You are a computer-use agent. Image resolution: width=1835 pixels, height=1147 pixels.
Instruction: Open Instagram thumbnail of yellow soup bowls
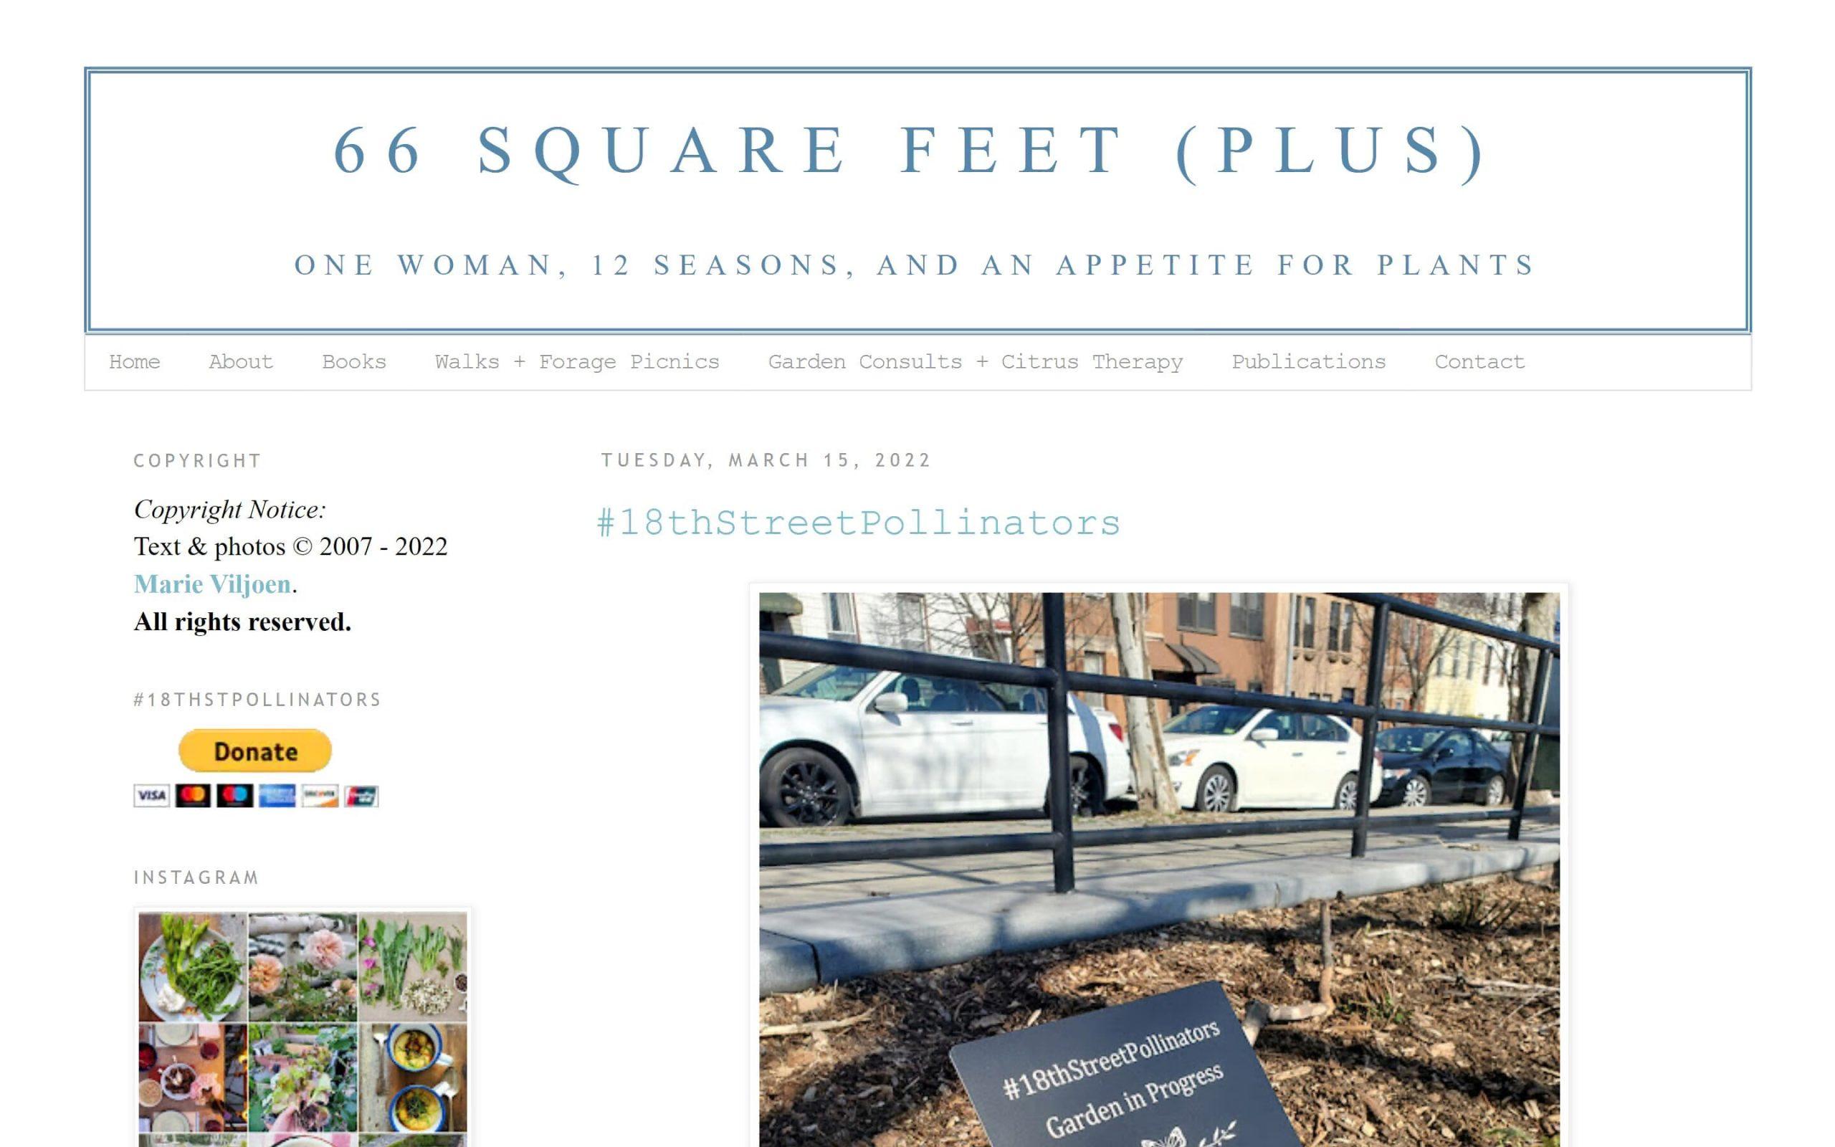412,1078
